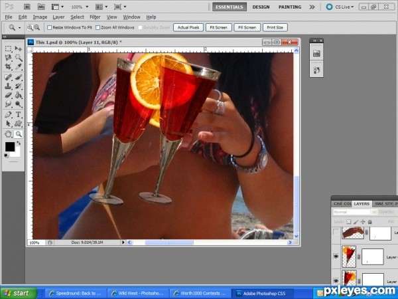Lock all with the padlock icon

pyautogui.click(x=370, y=222)
